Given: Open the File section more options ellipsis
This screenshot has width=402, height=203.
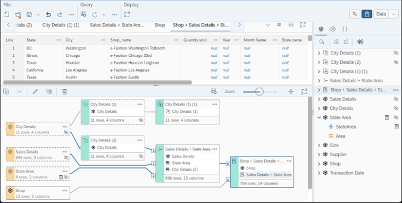Looking at the screenshot, I should pyautogui.click(x=71, y=15).
